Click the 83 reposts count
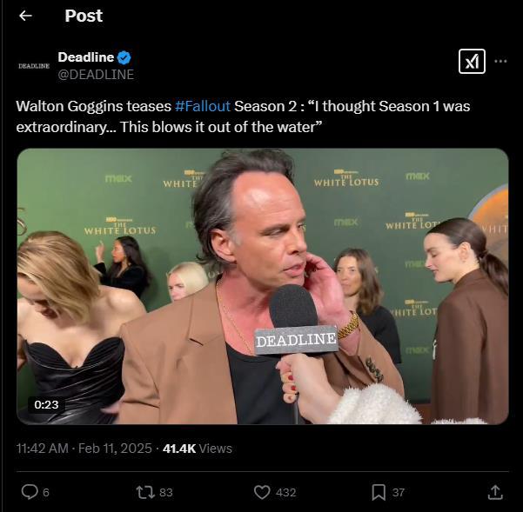Viewport: 523px width, 512px height. [x=166, y=493]
